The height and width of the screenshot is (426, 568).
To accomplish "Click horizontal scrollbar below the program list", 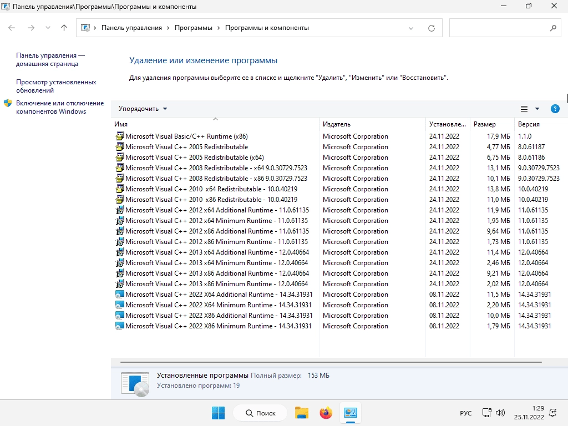I will [331, 362].
